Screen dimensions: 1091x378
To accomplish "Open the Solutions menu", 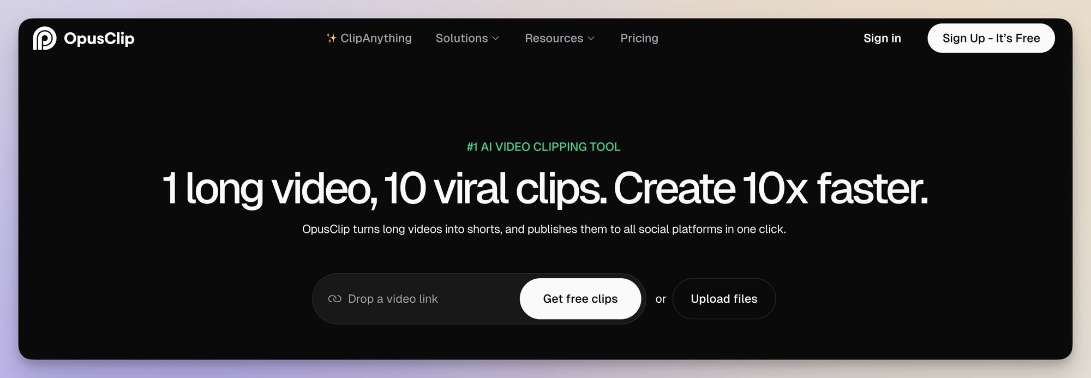I will (x=467, y=38).
